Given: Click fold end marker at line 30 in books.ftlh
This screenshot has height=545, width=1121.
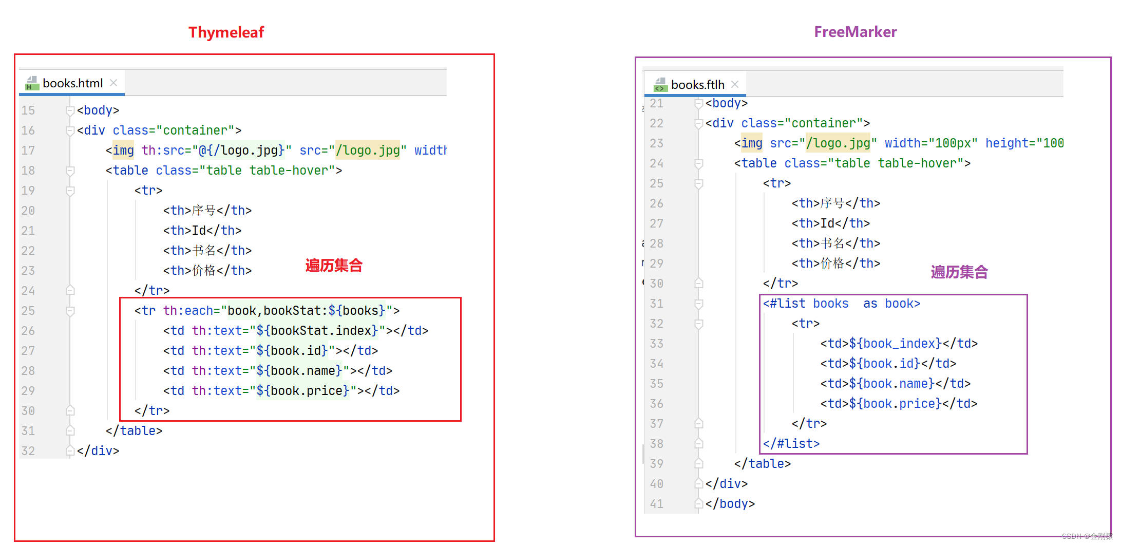Looking at the screenshot, I should coord(698,284).
